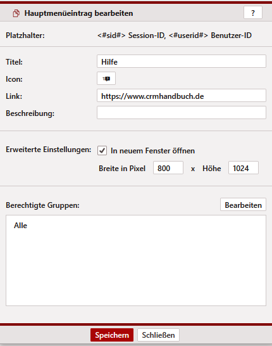
Task: Click into the Link URL field
Action: (x=182, y=96)
